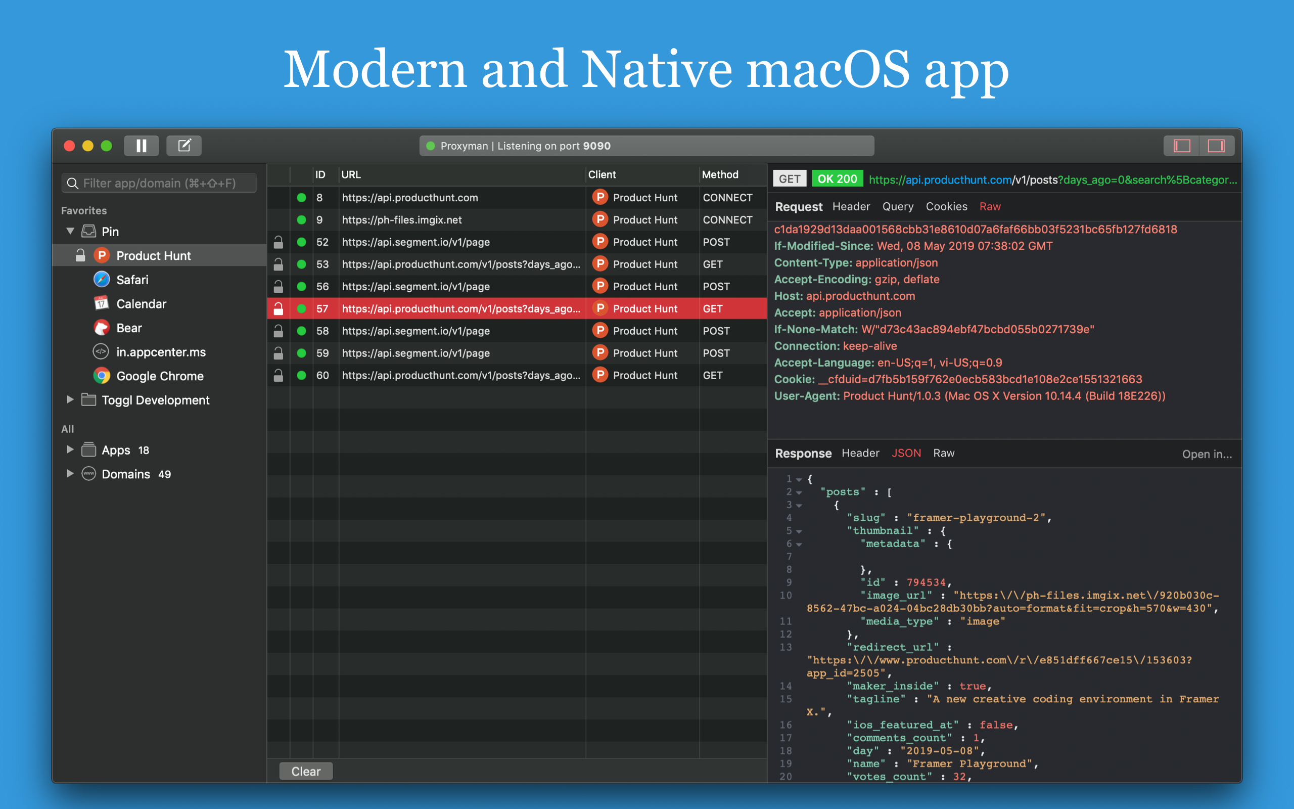1294x809 pixels.
Task: Expand the Toggl Development folder
Action: tap(70, 399)
